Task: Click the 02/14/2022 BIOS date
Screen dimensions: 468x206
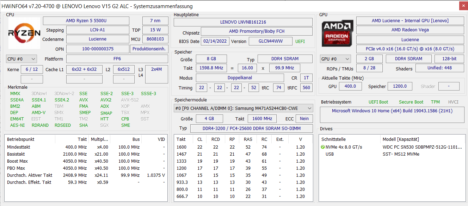Action: (x=215, y=41)
